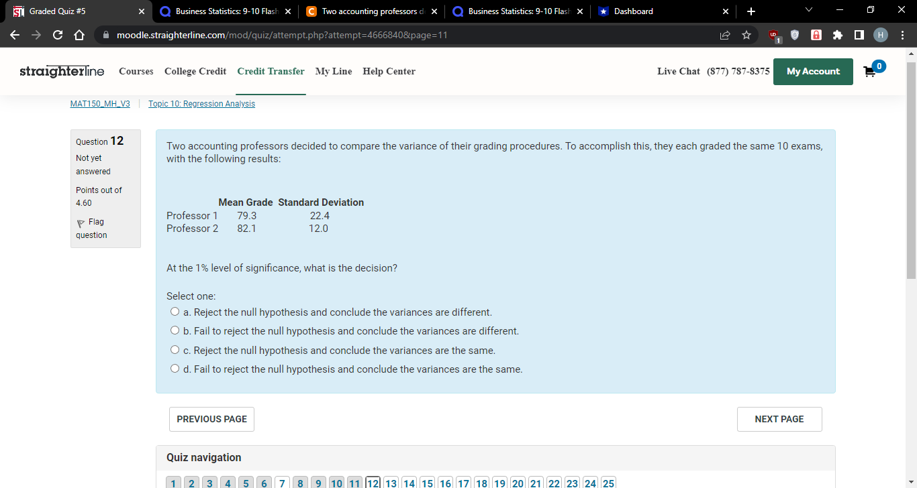Click the straighterline logo
917x488 pixels.
62,71
